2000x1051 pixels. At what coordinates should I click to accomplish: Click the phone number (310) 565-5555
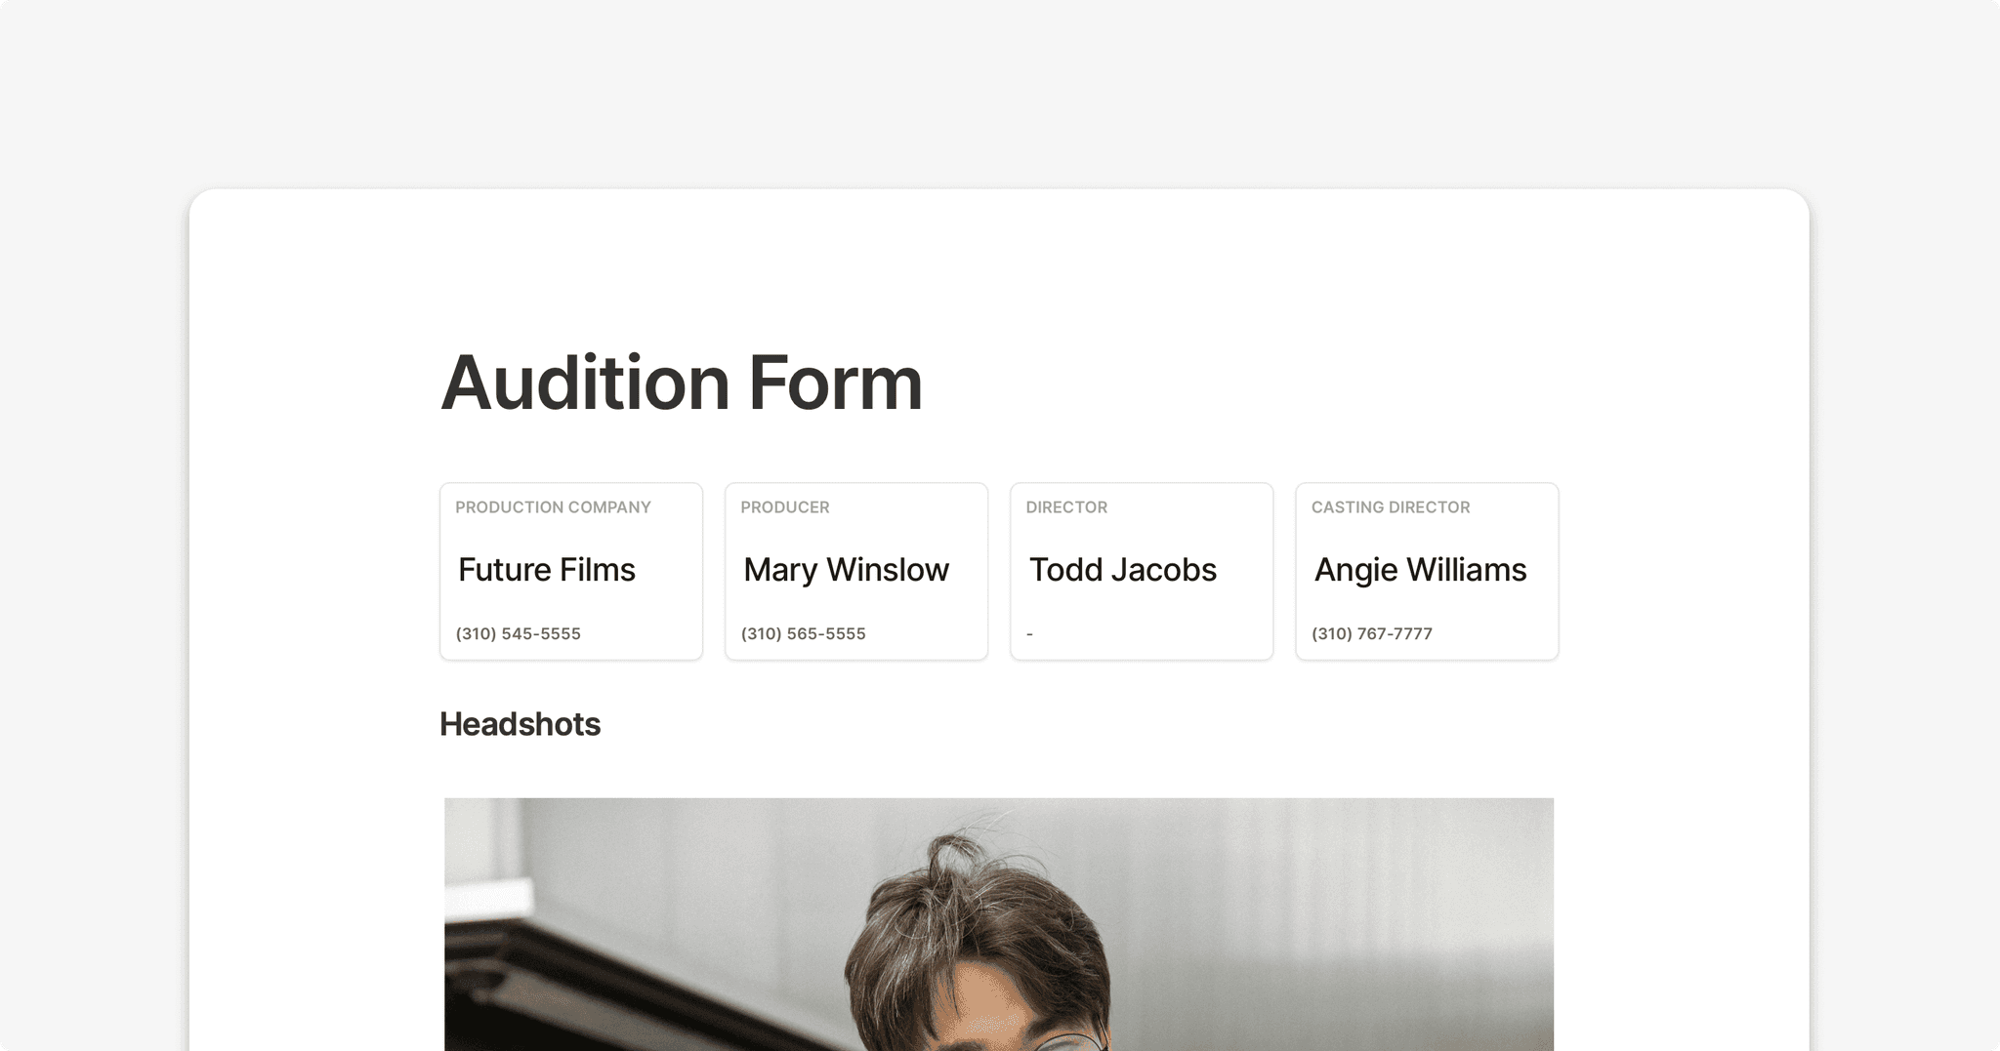click(x=803, y=633)
